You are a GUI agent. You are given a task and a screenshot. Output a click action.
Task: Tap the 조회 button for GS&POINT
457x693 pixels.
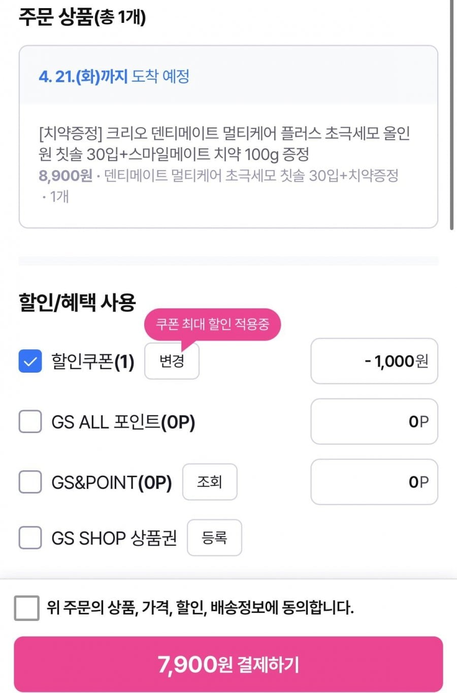(x=210, y=482)
